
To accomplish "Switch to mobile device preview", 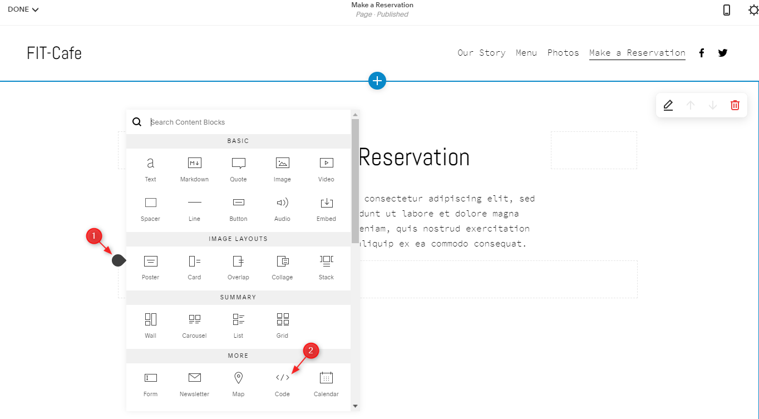I will click(726, 10).
